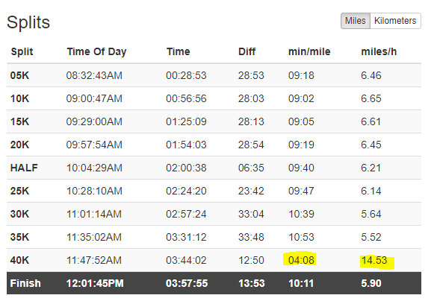437x304 pixels.
Task: Click the Diff column header
Action: [x=247, y=51]
